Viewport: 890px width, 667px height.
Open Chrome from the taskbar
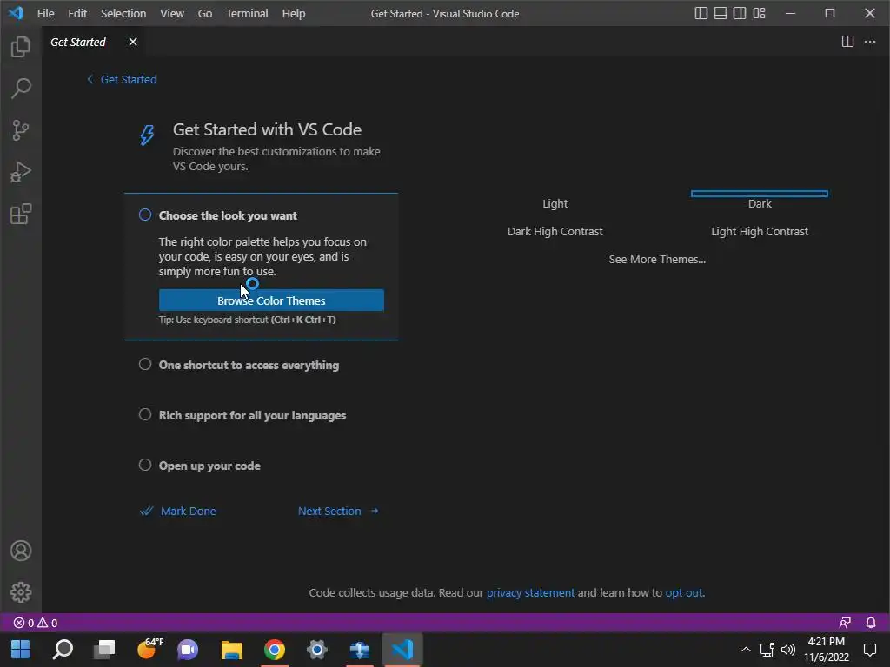(x=274, y=649)
